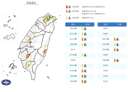The width and height of the screenshot is (128, 92).
Task: Click the thermometer icon in 彰化縣 row
Action: pyautogui.click(x=86, y=71)
